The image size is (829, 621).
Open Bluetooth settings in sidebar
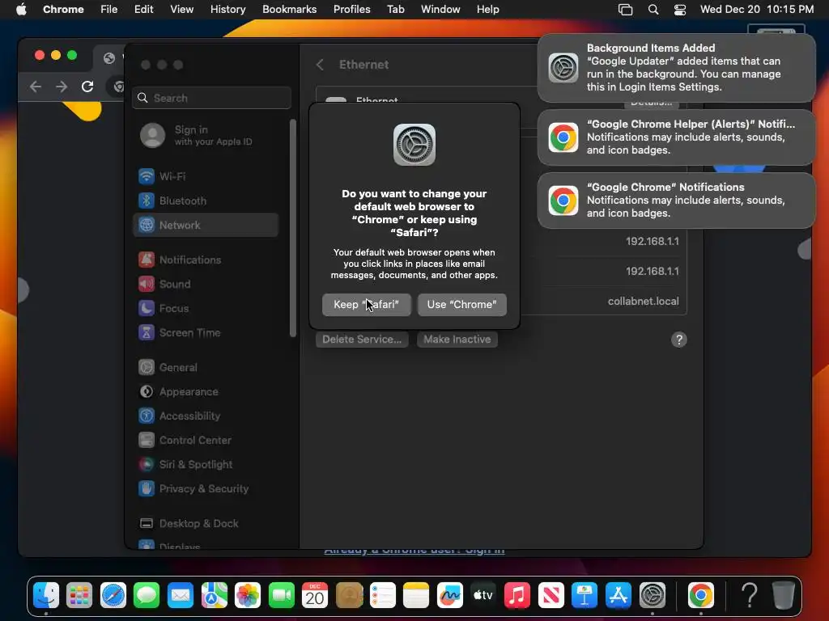(206, 201)
